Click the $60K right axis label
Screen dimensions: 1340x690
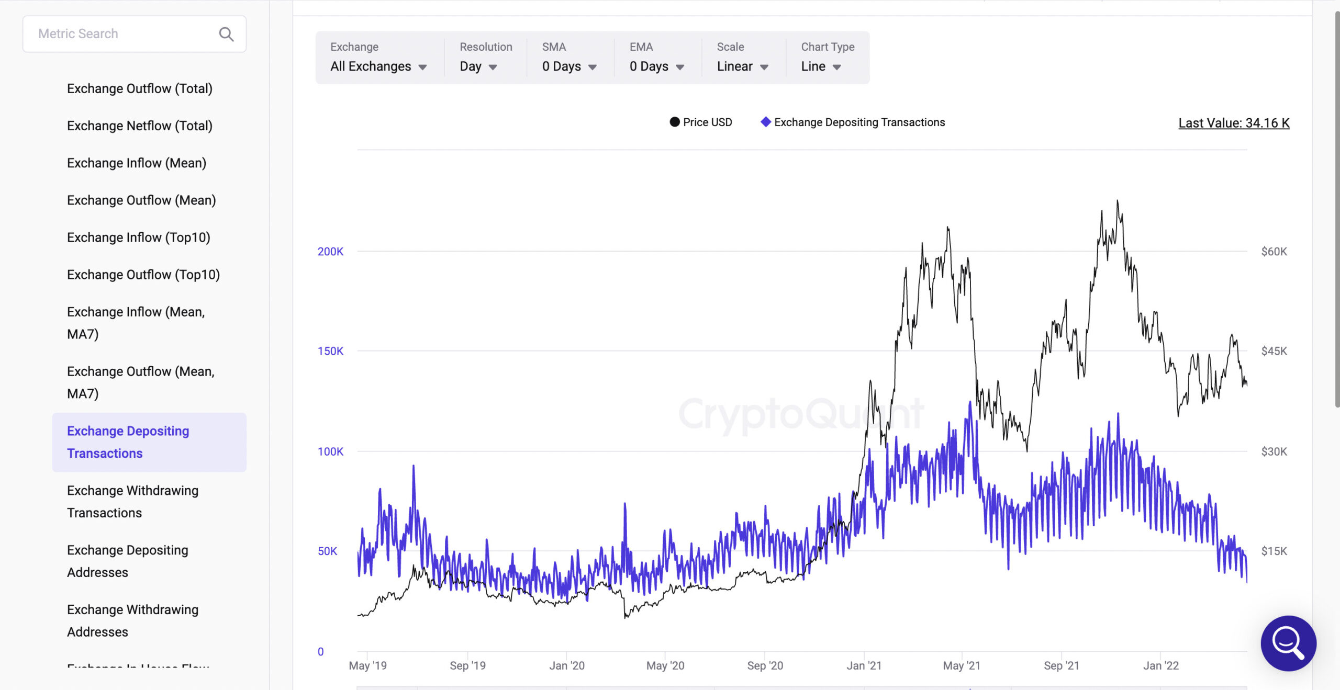coord(1274,252)
